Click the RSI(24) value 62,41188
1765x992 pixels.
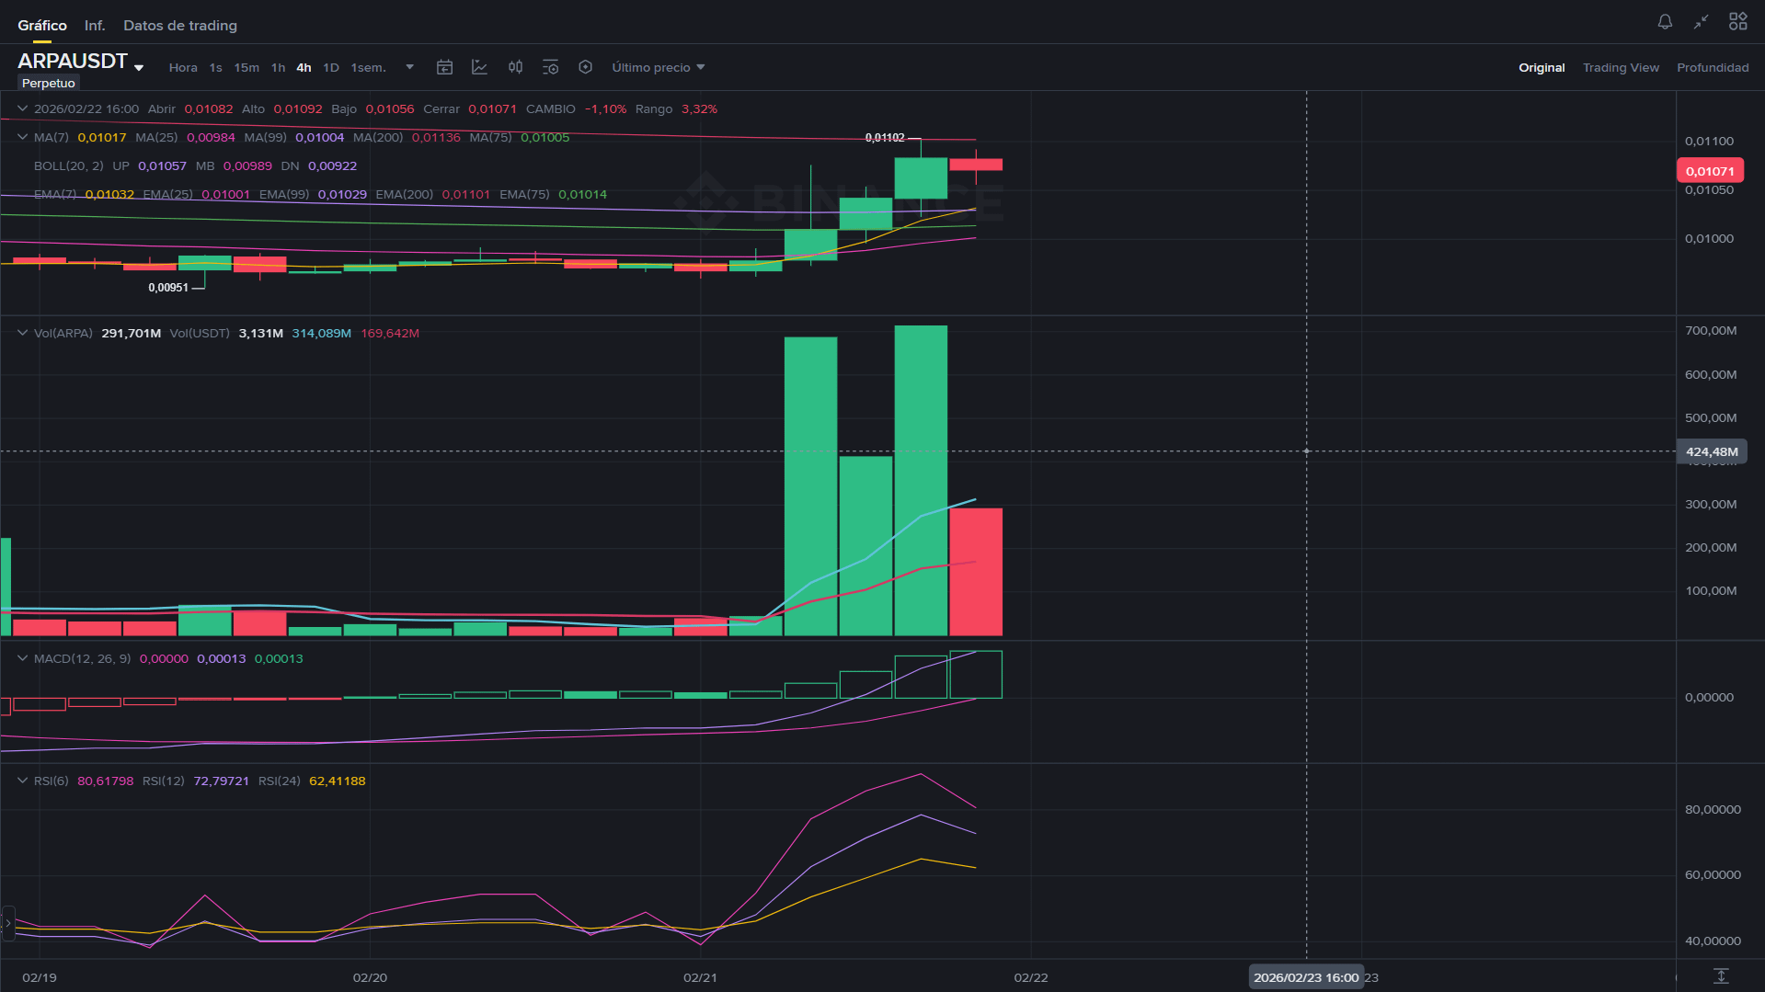pyautogui.click(x=338, y=781)
